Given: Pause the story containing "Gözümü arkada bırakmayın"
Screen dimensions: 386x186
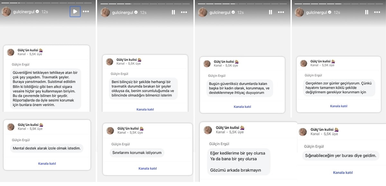Looking at the screenshot, I should 271,12.
